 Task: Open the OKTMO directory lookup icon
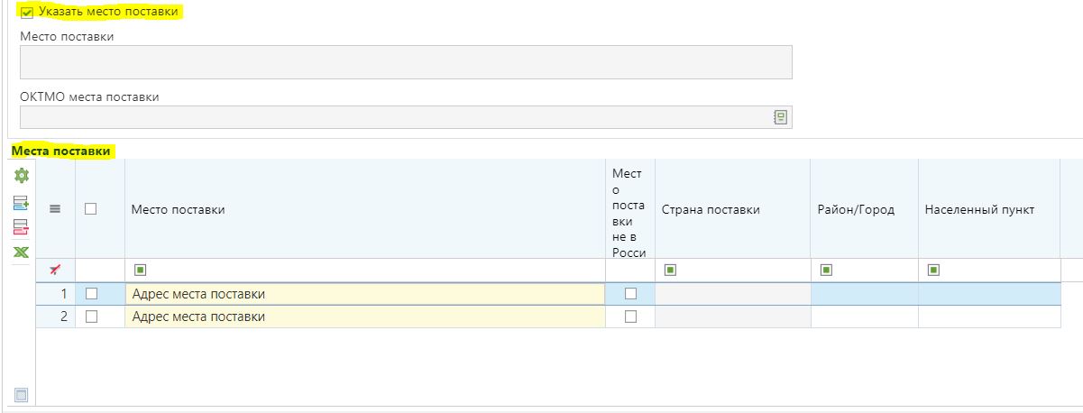[780, 117]
